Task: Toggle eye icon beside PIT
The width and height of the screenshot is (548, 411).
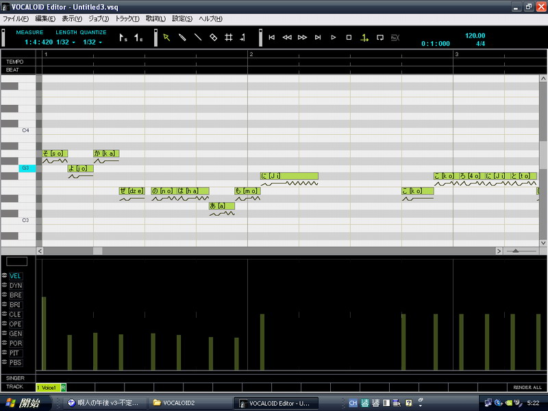Action: pyautogui.click(x=5, y=353)
